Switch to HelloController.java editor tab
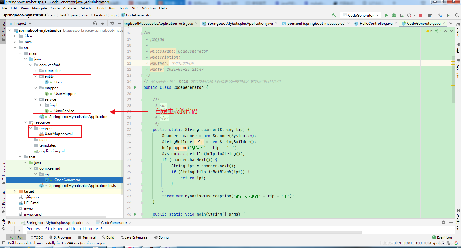This screenshot has width=461, height=248. click(376, 23)
